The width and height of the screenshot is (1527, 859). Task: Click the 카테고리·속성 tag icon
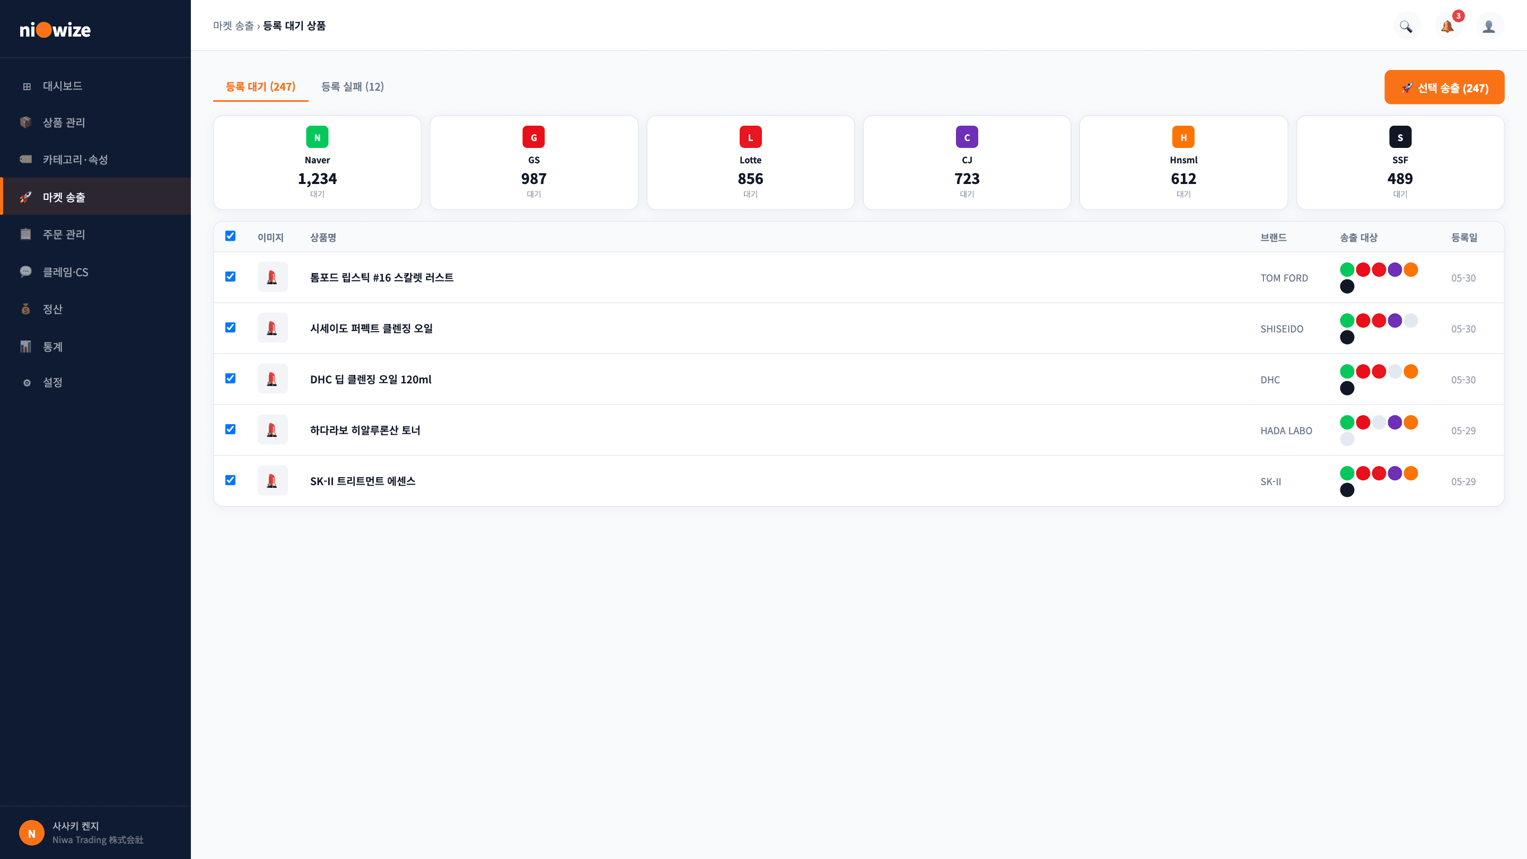(25, 159)
